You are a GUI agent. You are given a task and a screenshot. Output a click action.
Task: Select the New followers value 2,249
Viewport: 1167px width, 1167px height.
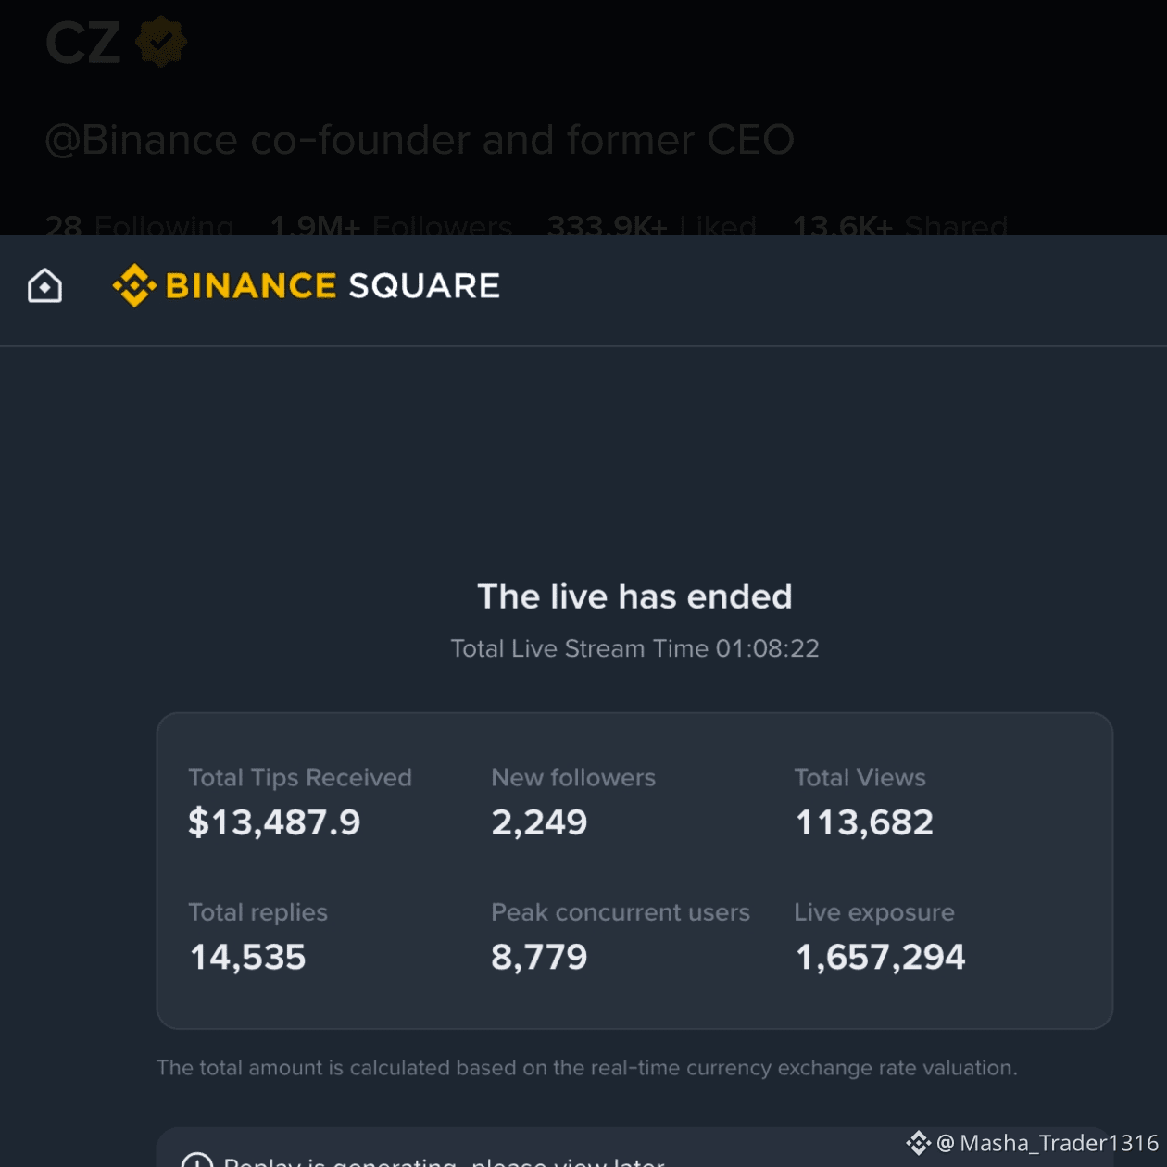pyautogui.click(x=539, y=822)
